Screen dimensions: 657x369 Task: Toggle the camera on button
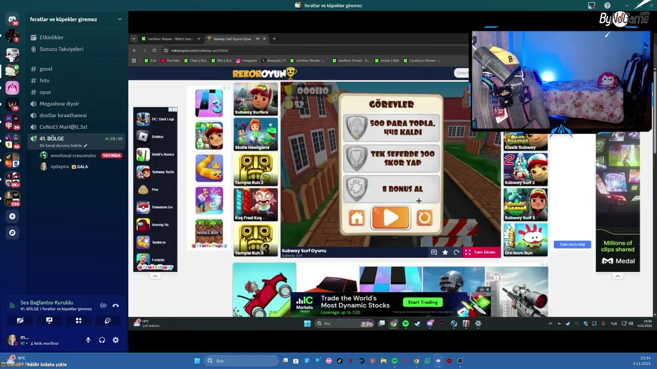[x=20, y=320]
